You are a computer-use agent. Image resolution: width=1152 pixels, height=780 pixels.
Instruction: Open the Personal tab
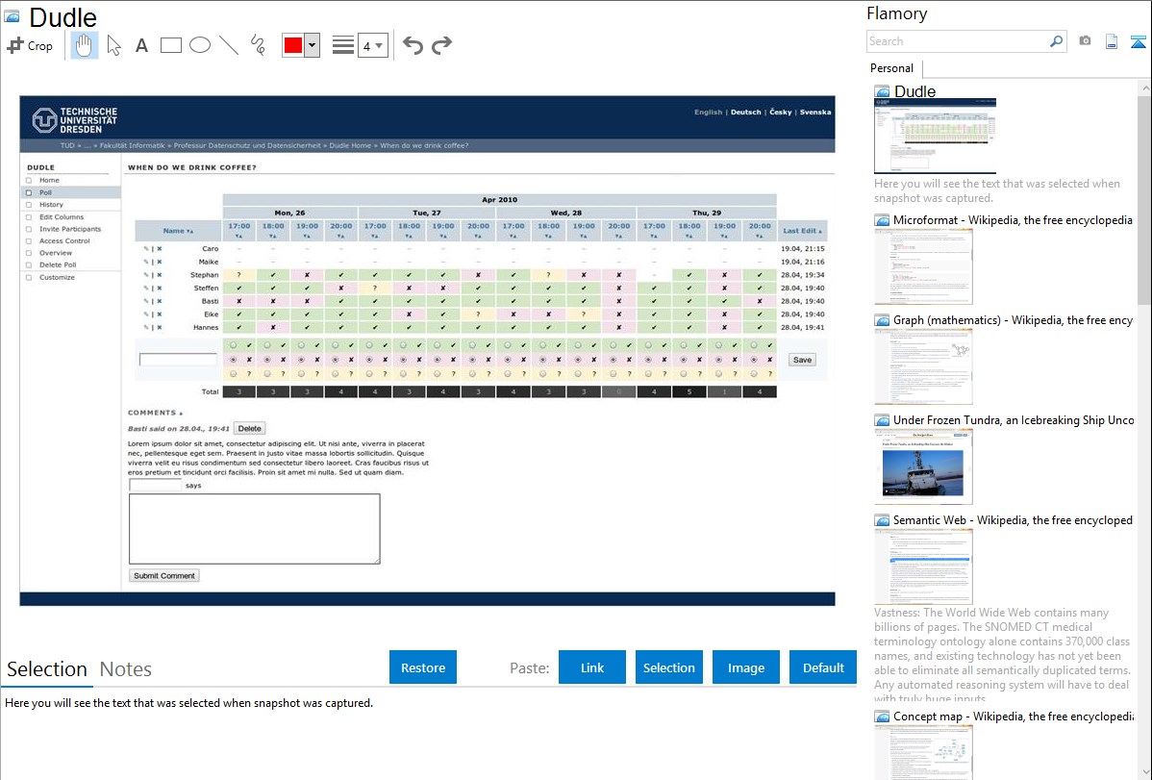(892, 67)
